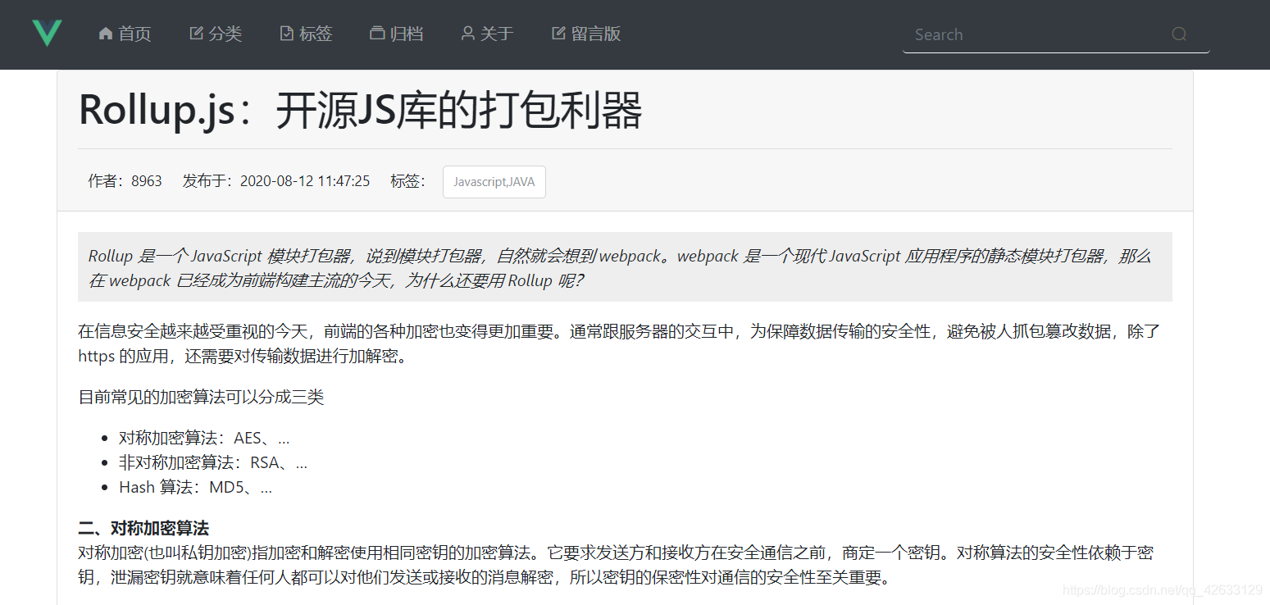
Task: Click the edit icon beside 分类
Action: click(x=196, y=34)
